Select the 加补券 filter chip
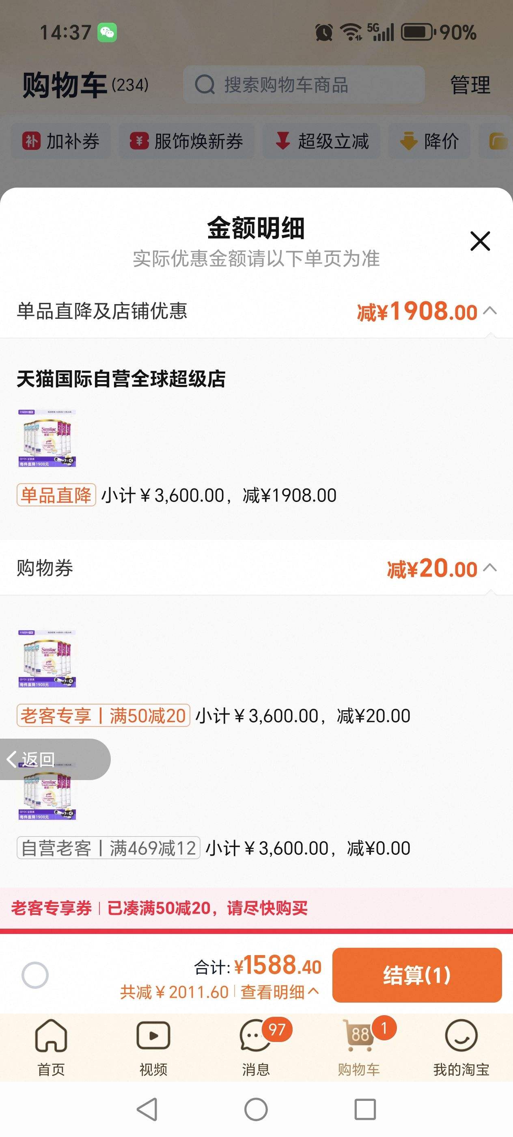The width and height of the screenshot is (513, 1137). pyautogui.click(x=61, y=141)
